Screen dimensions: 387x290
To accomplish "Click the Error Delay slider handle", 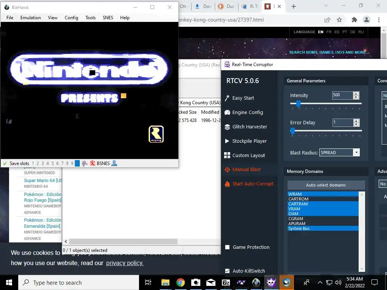I will 293,131.
